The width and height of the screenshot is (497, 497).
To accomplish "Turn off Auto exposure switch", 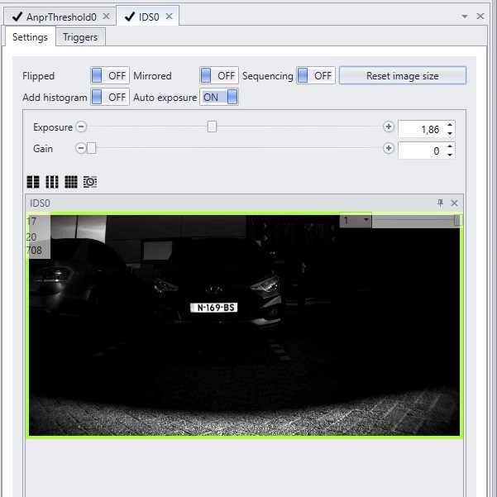I will pos(218,97).
